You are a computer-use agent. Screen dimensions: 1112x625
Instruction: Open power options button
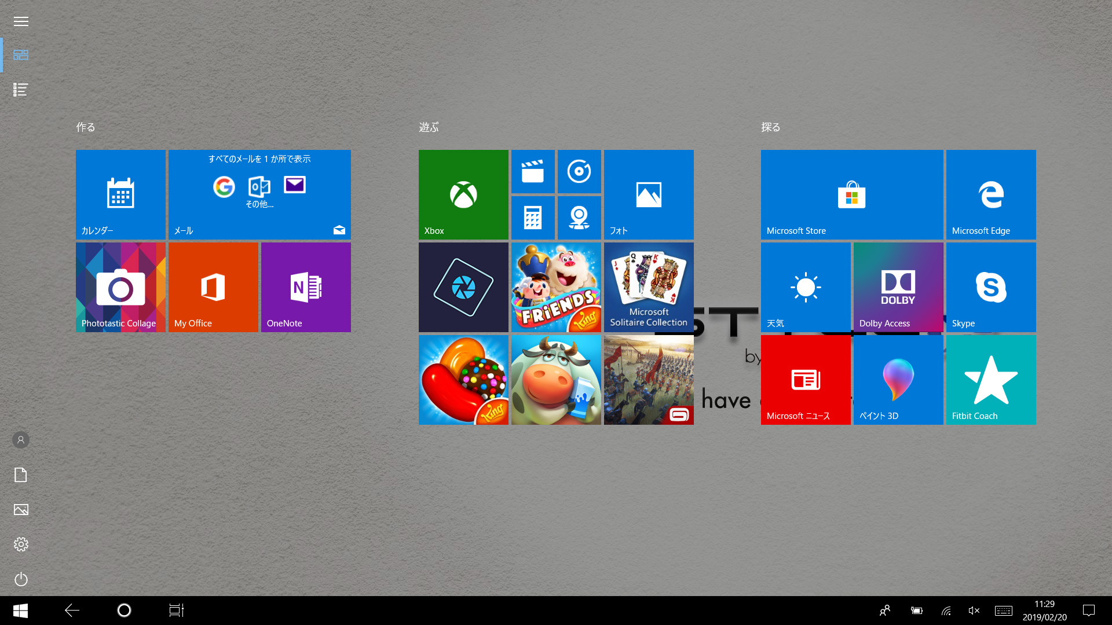(x=21, y=579)
